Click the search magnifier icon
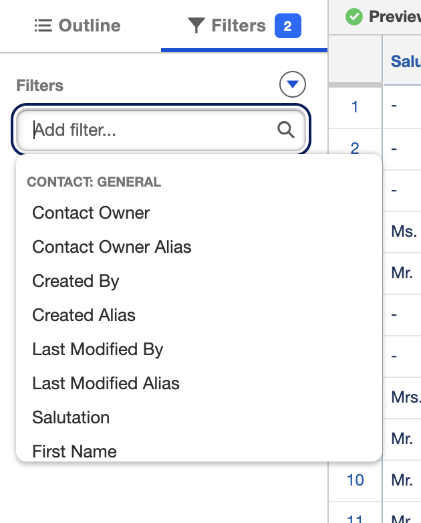The width and height of the screenshot is (421, 523). pyautogui.click(x=285, y=130)
